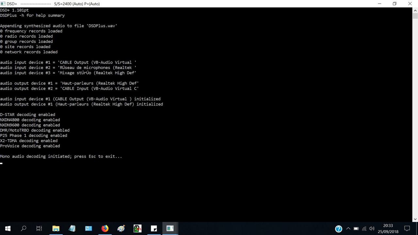The width and height of the screenshot is (418, 235).
Task: Click 'ProVoice decoding enabled' line
Action: [x=30, y=146]
